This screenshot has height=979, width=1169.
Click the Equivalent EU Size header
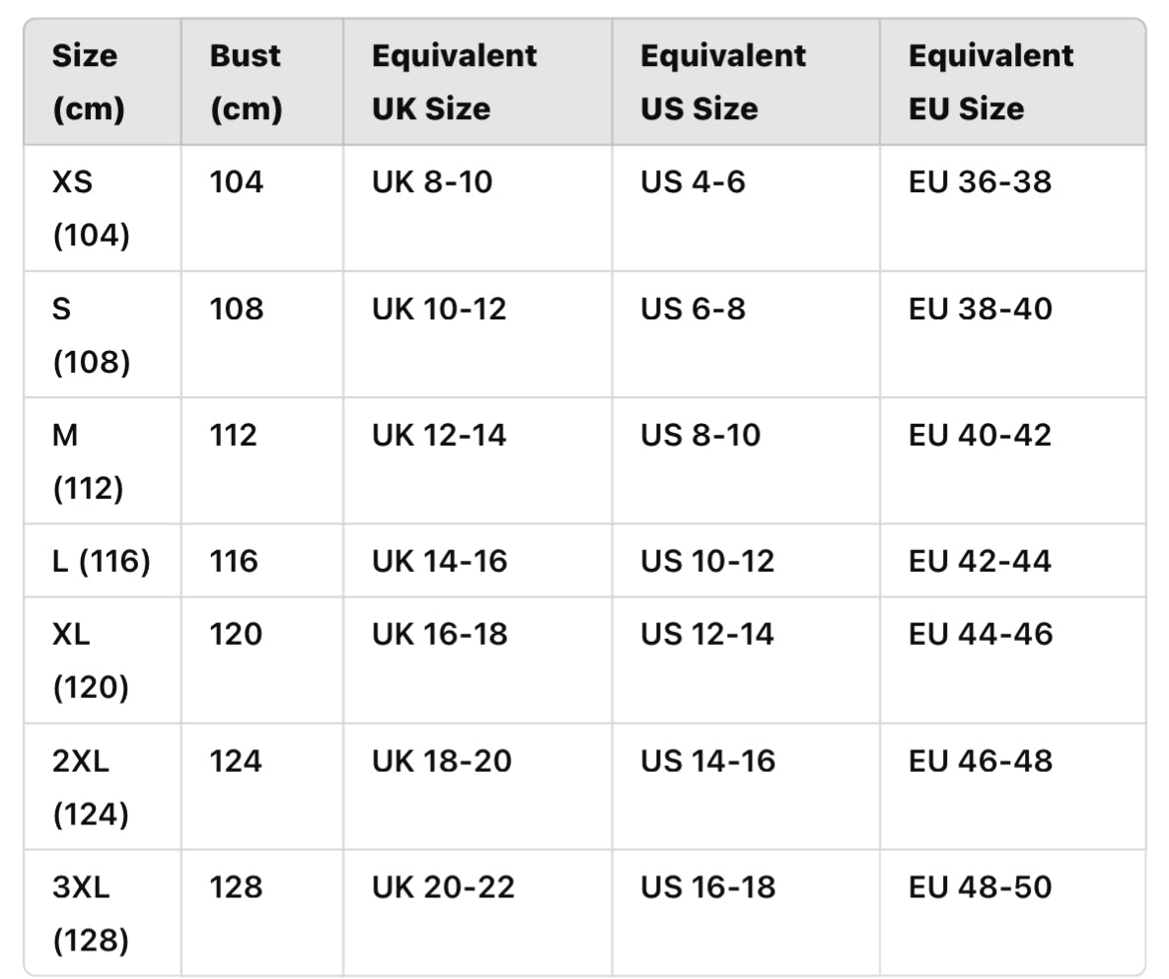pos(990,82)
